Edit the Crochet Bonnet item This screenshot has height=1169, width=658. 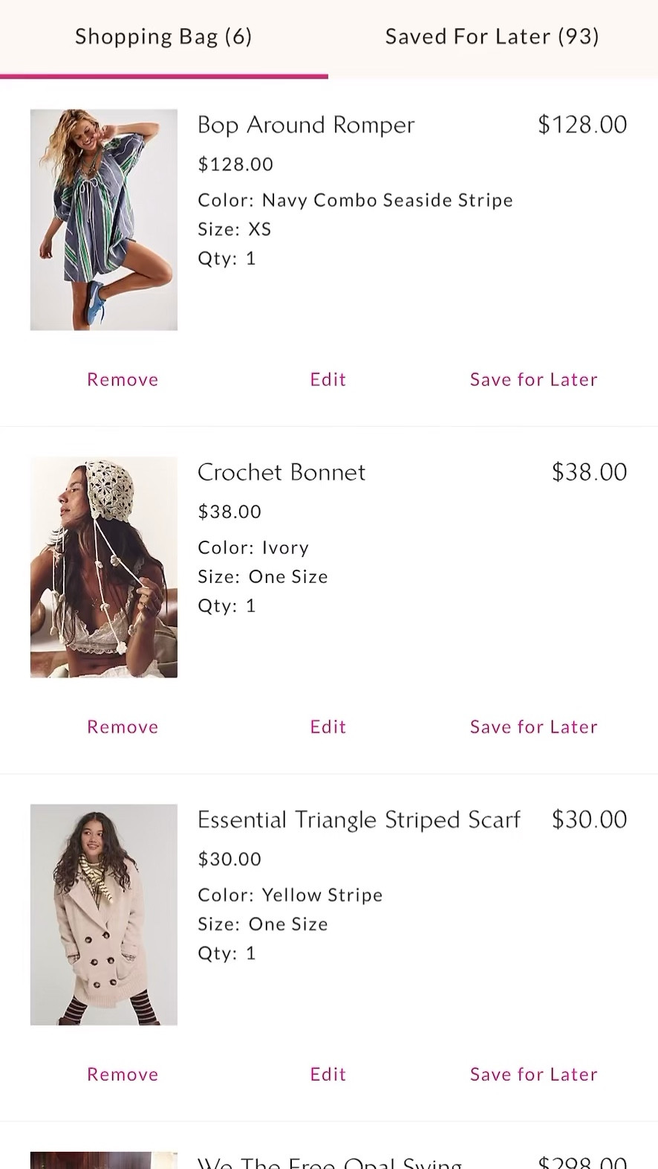point(328,727)
